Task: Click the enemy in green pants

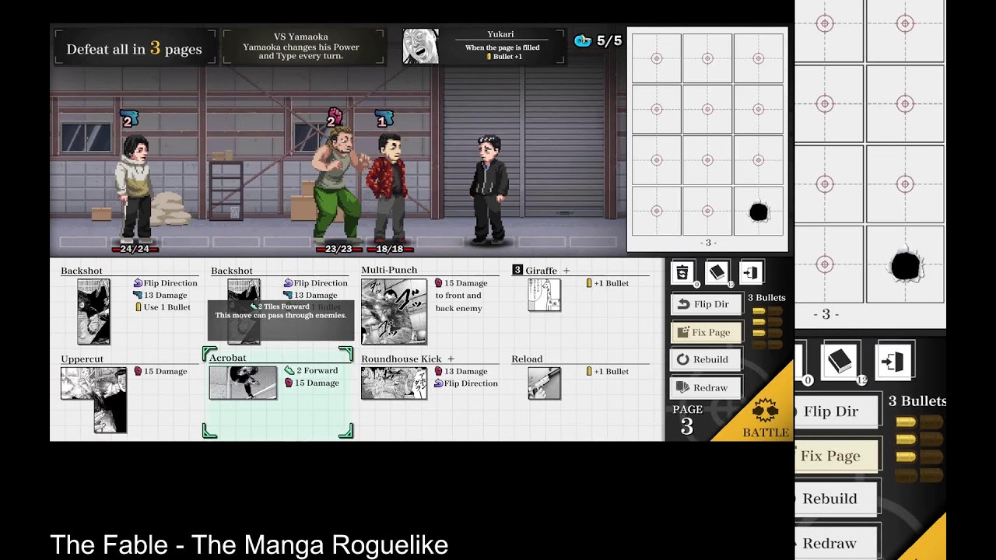Action: 336,184
